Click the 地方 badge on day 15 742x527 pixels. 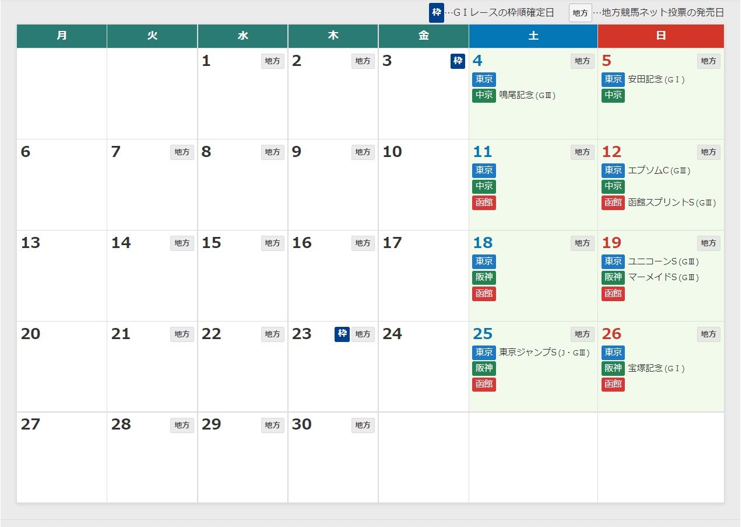[273, 243]
